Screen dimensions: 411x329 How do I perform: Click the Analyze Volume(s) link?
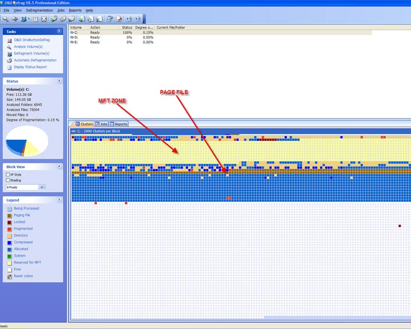28,47
